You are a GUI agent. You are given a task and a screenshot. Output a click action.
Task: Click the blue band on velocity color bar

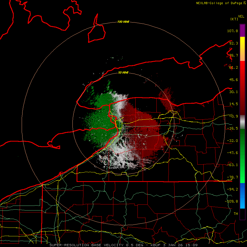pyautogui.click(x=242, y=196)
